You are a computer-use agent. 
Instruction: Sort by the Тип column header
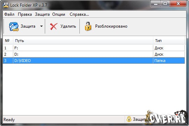point(169,41)
